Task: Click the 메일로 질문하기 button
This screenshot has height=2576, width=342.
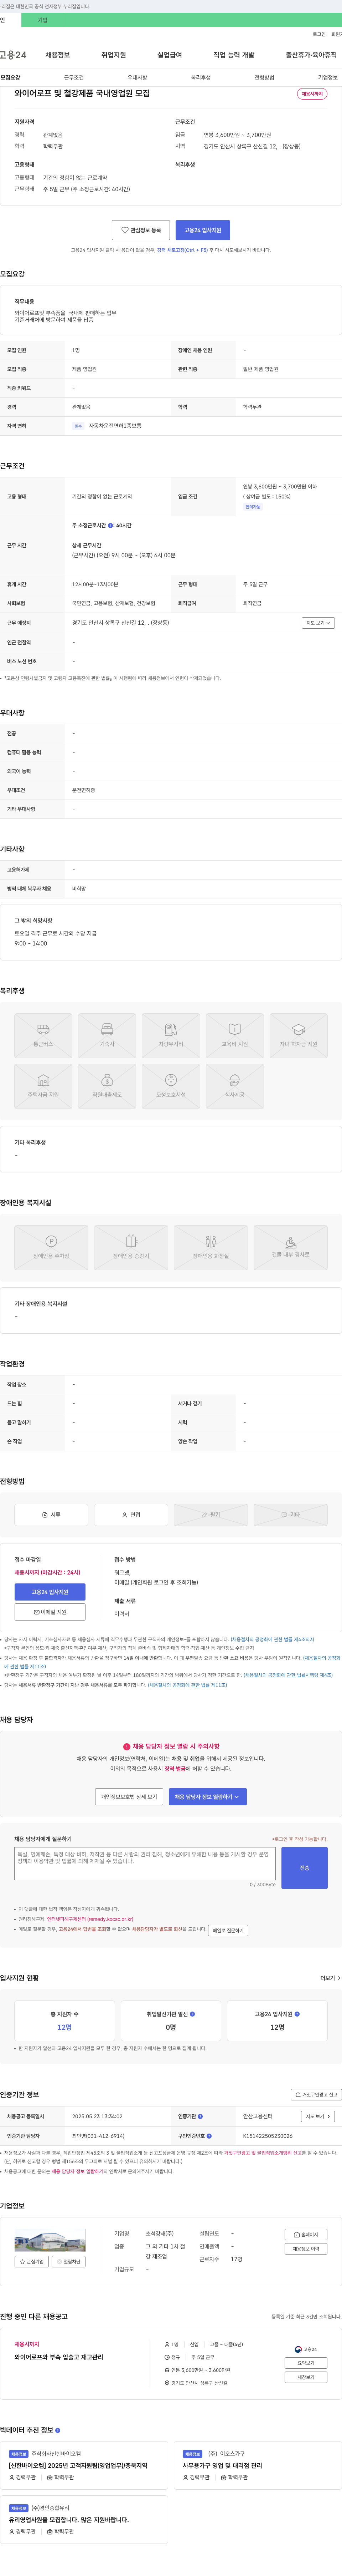Action: pos(228,1931)
